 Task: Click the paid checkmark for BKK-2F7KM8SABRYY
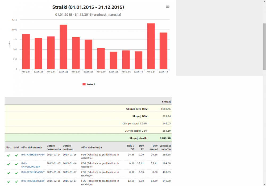coord(9,173)
